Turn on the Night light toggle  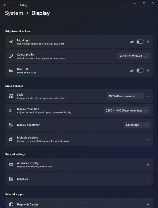140,42
